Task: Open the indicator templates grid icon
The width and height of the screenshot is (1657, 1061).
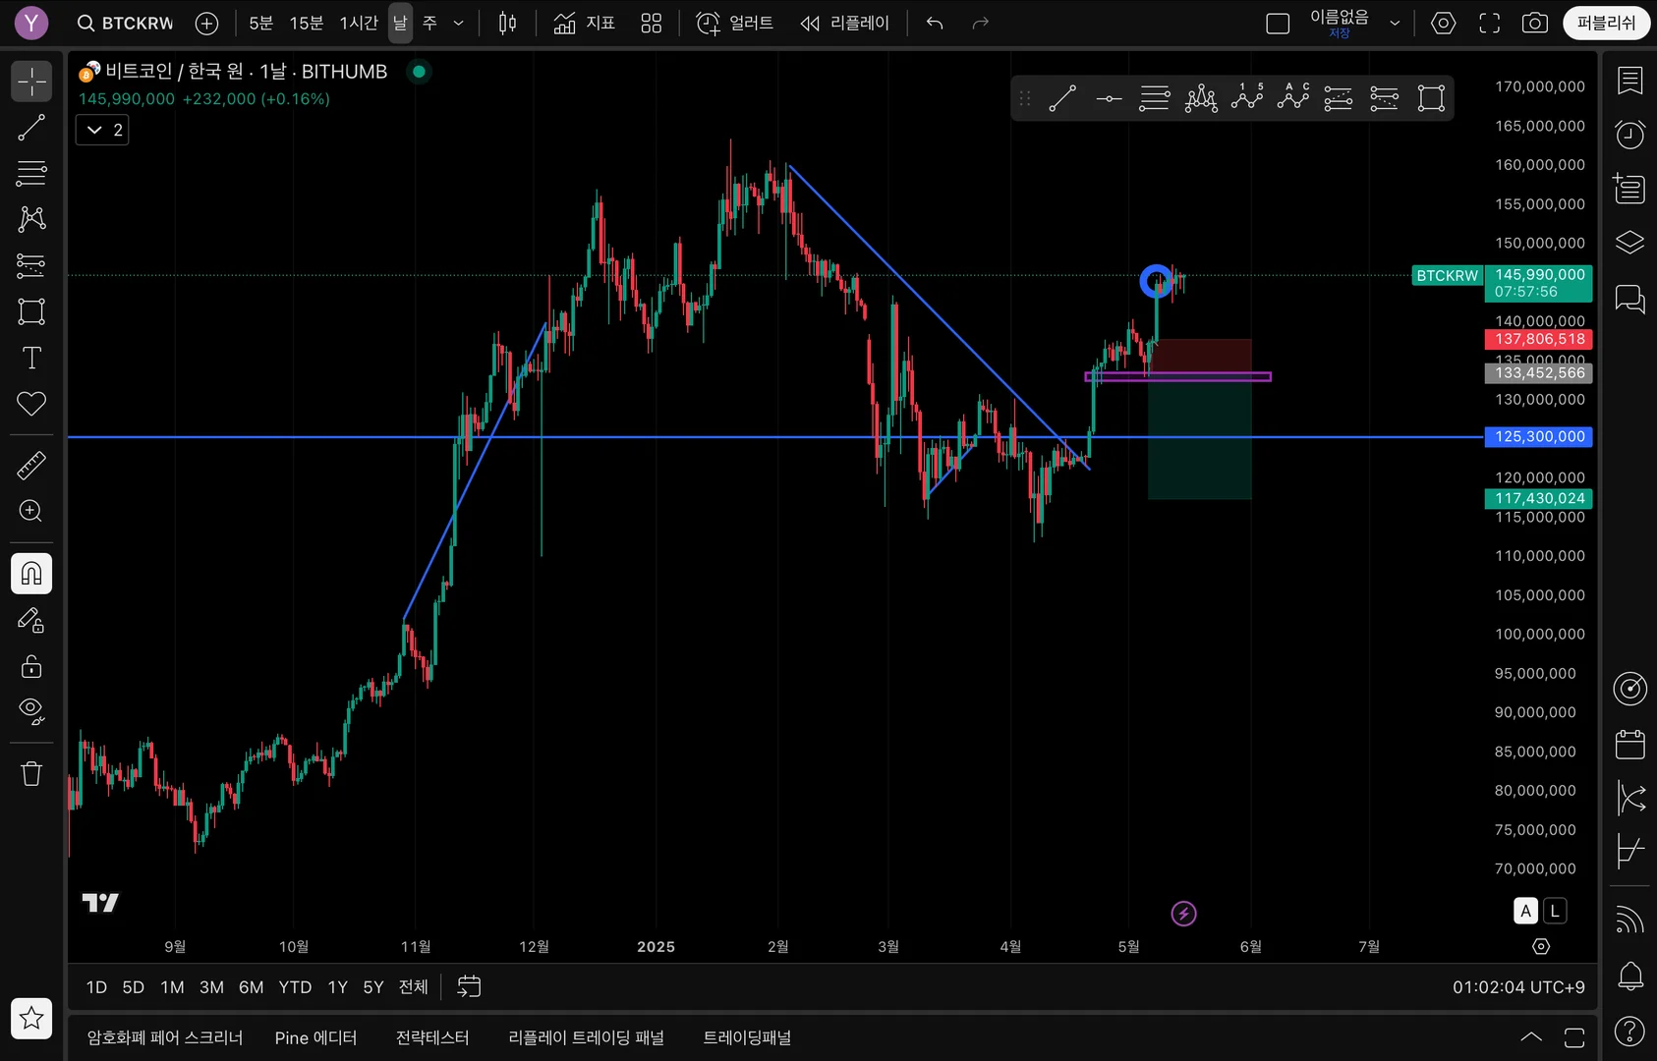Action: pos(651,23)
